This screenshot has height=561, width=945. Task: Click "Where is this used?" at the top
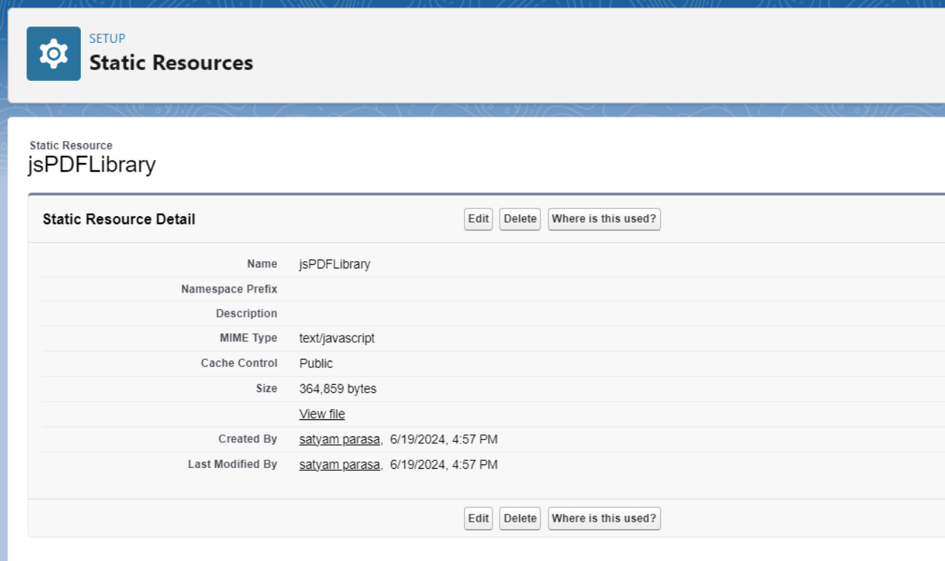[604, 219]
